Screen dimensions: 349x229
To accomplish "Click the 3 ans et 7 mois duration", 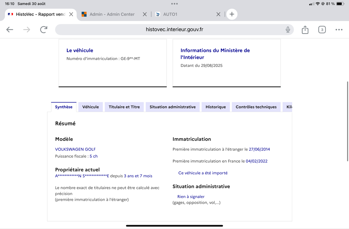I will pyautogui.click(x=138, y=176).
